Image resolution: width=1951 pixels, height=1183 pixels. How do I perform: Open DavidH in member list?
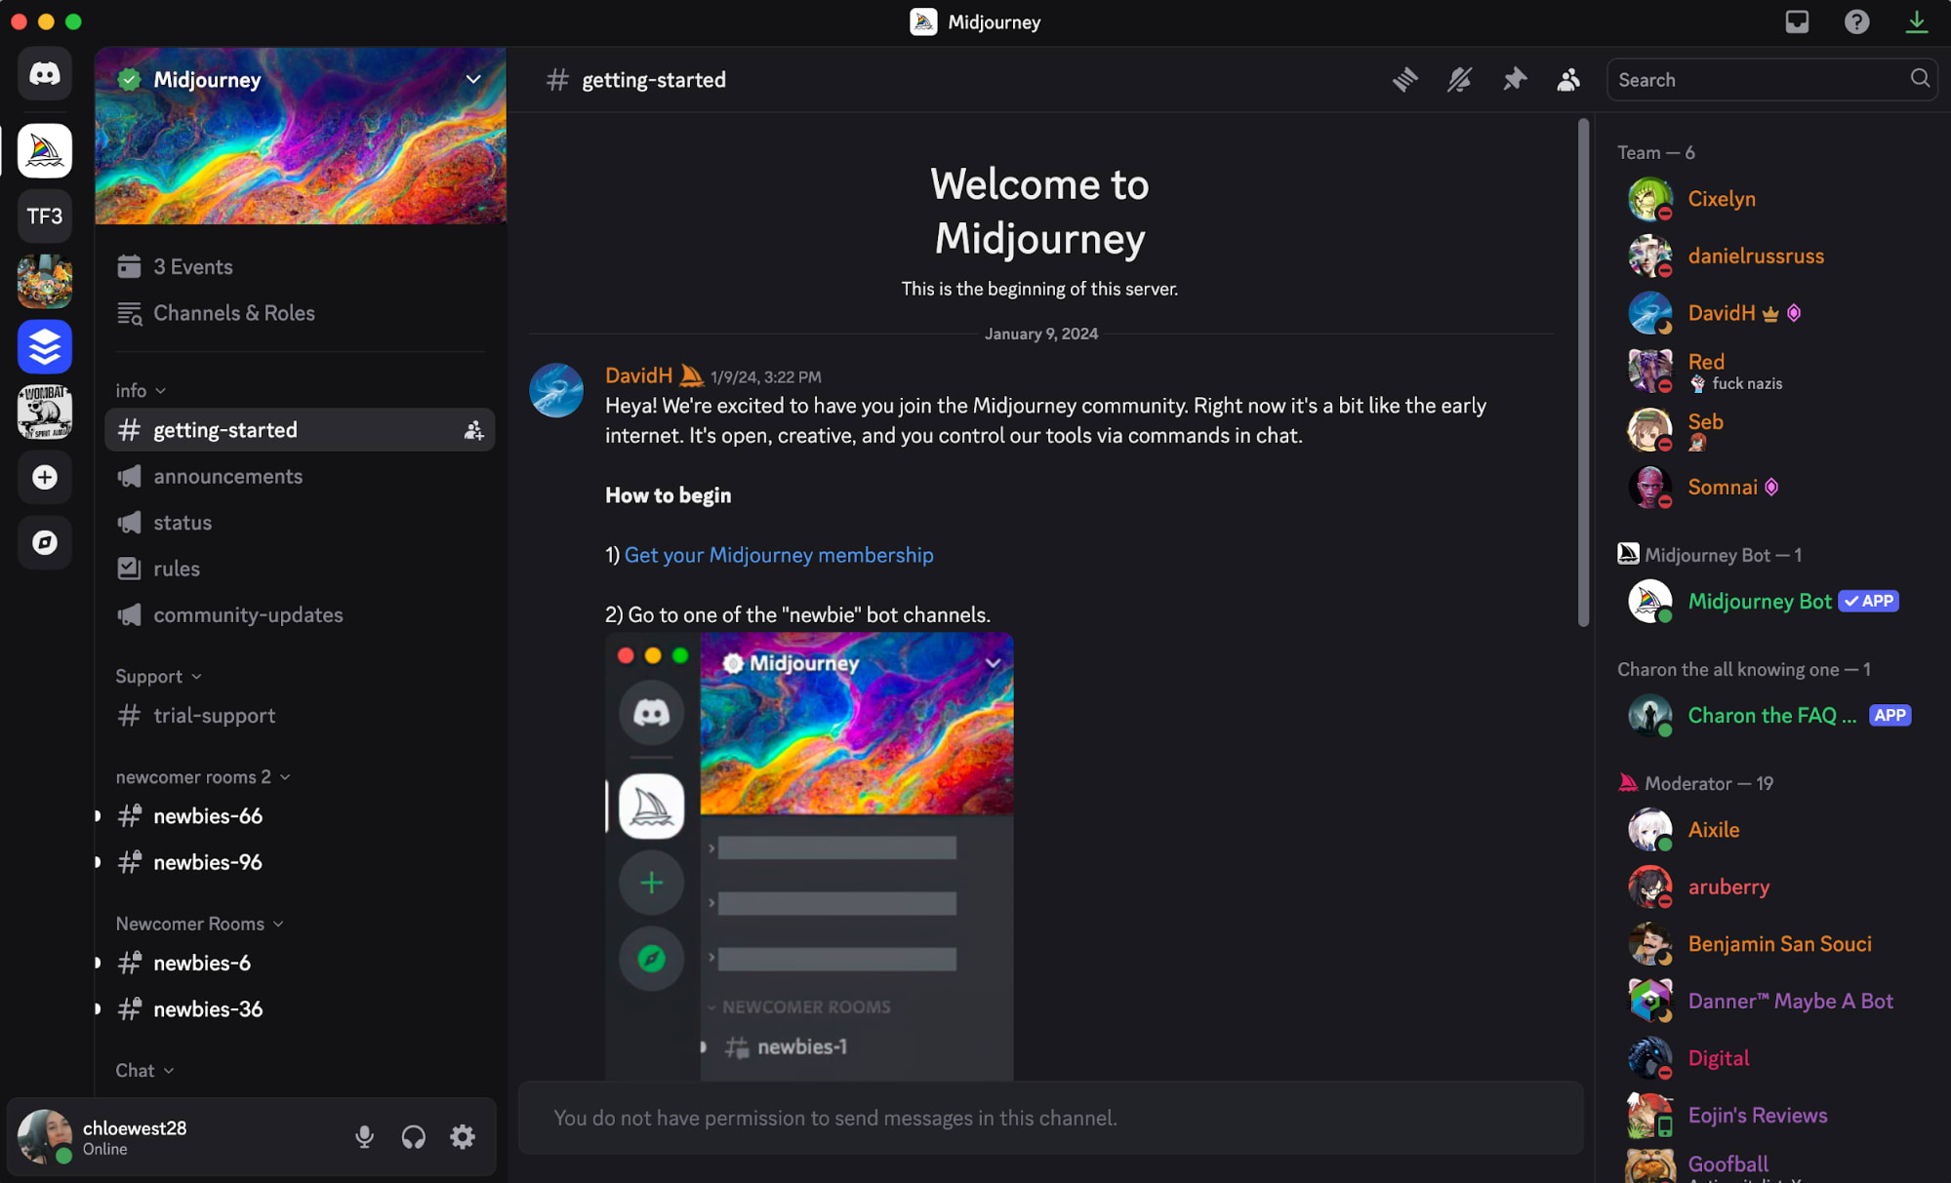(x=1771, y=313)
